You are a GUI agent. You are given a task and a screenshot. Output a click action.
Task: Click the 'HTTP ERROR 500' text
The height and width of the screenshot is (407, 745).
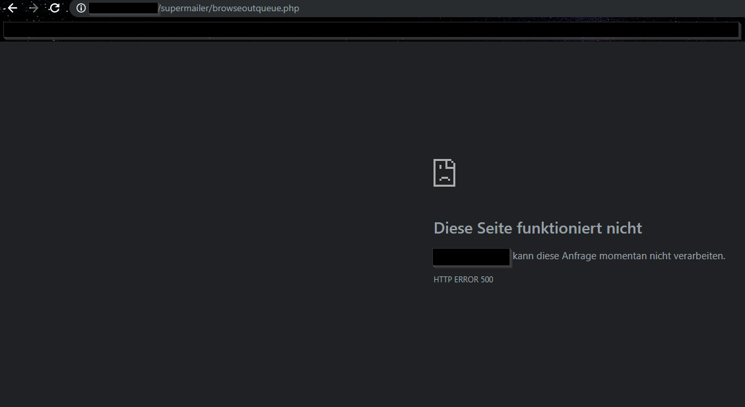463,280
